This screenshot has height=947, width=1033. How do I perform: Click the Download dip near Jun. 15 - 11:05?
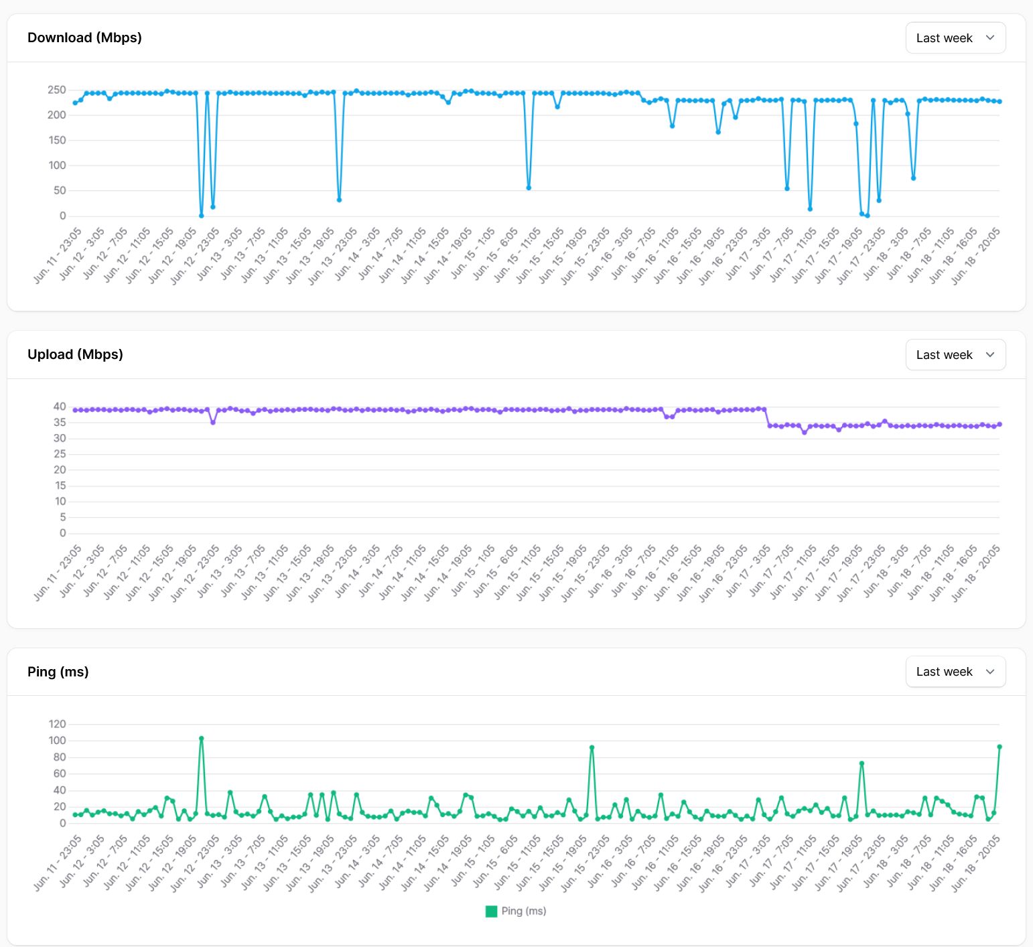529,188
